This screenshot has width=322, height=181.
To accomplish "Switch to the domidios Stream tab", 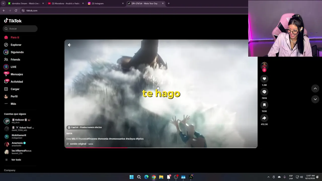I will click(x=26, y=4).
